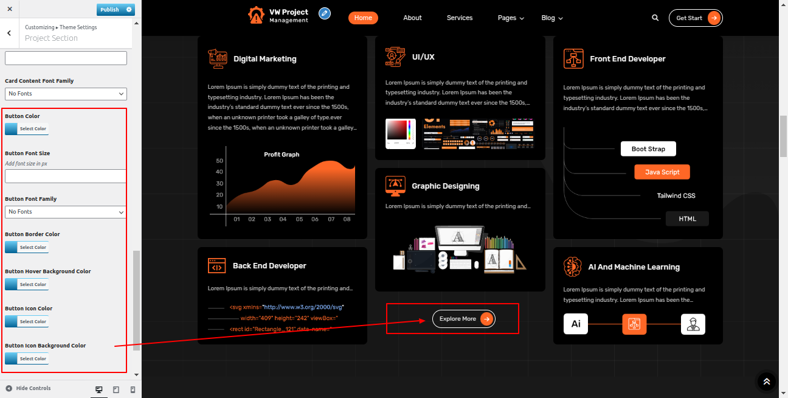Click the scroll-to-top double chevron button

[x=766, y=382]
